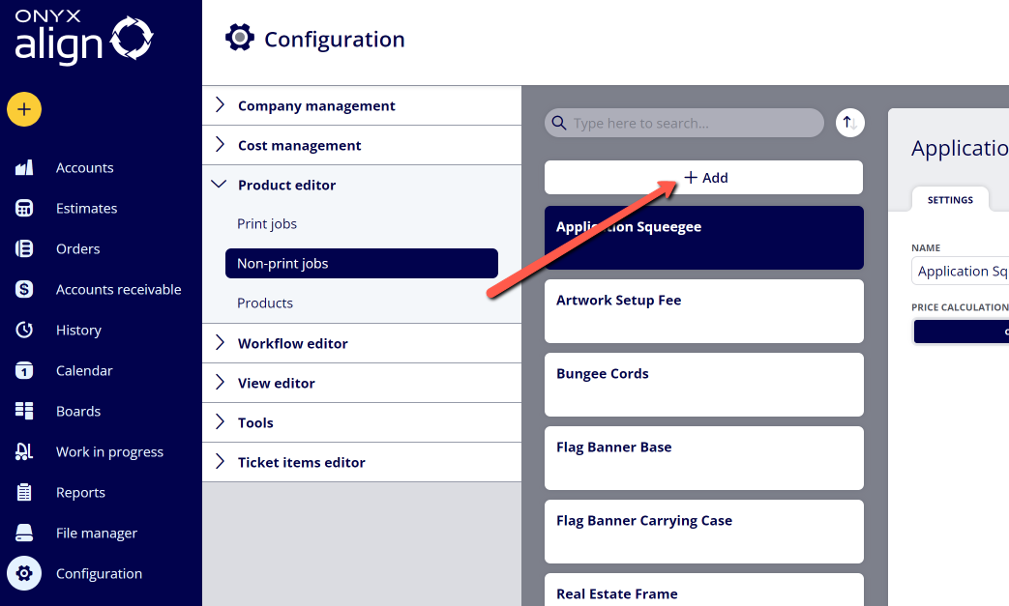Open the History clock icon
Screen dimensions: 1009x606
click(24, 330)
